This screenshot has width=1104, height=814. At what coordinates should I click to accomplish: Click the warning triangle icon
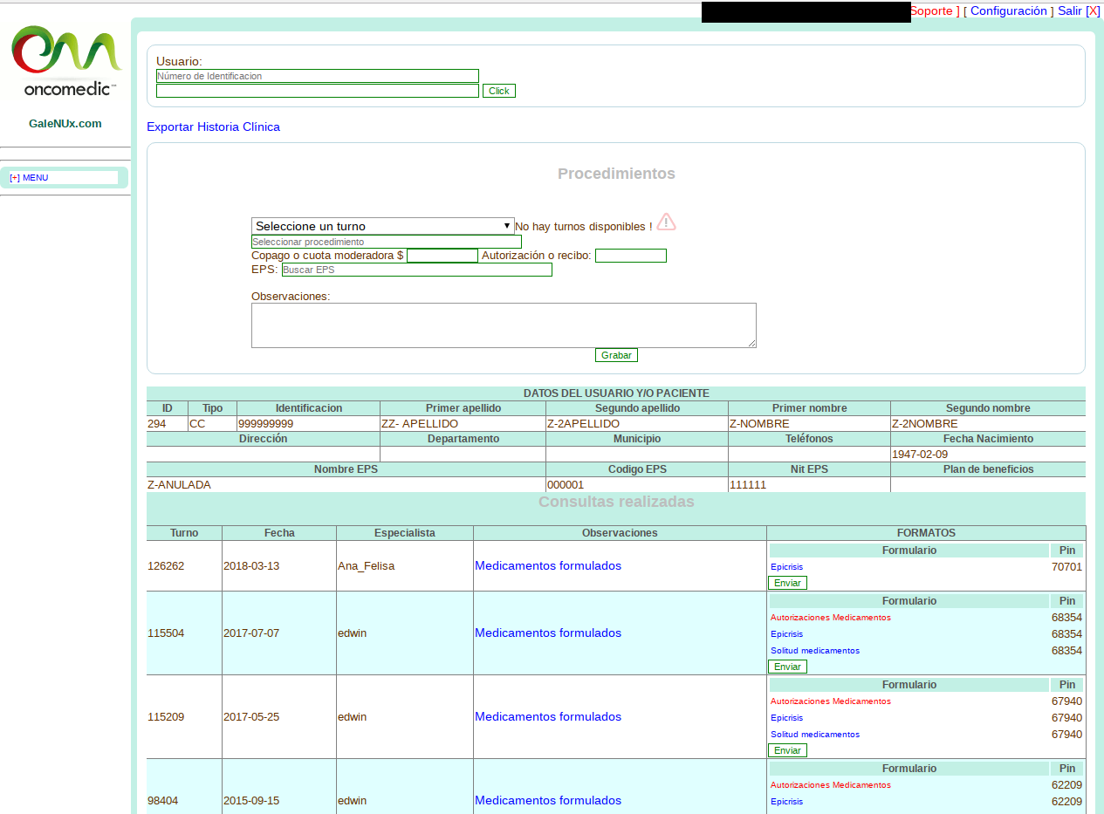click(666, 222)
